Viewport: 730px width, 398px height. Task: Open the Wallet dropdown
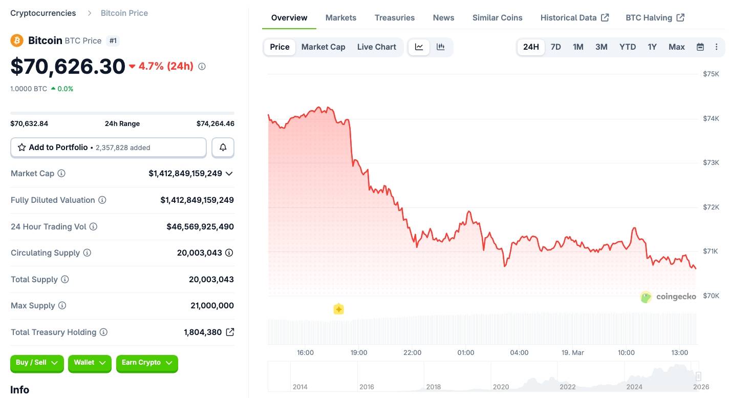(90, 363)
